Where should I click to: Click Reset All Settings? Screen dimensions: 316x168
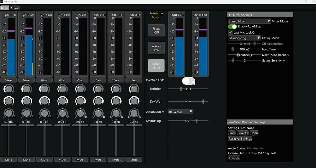click(x=240, y=139)
